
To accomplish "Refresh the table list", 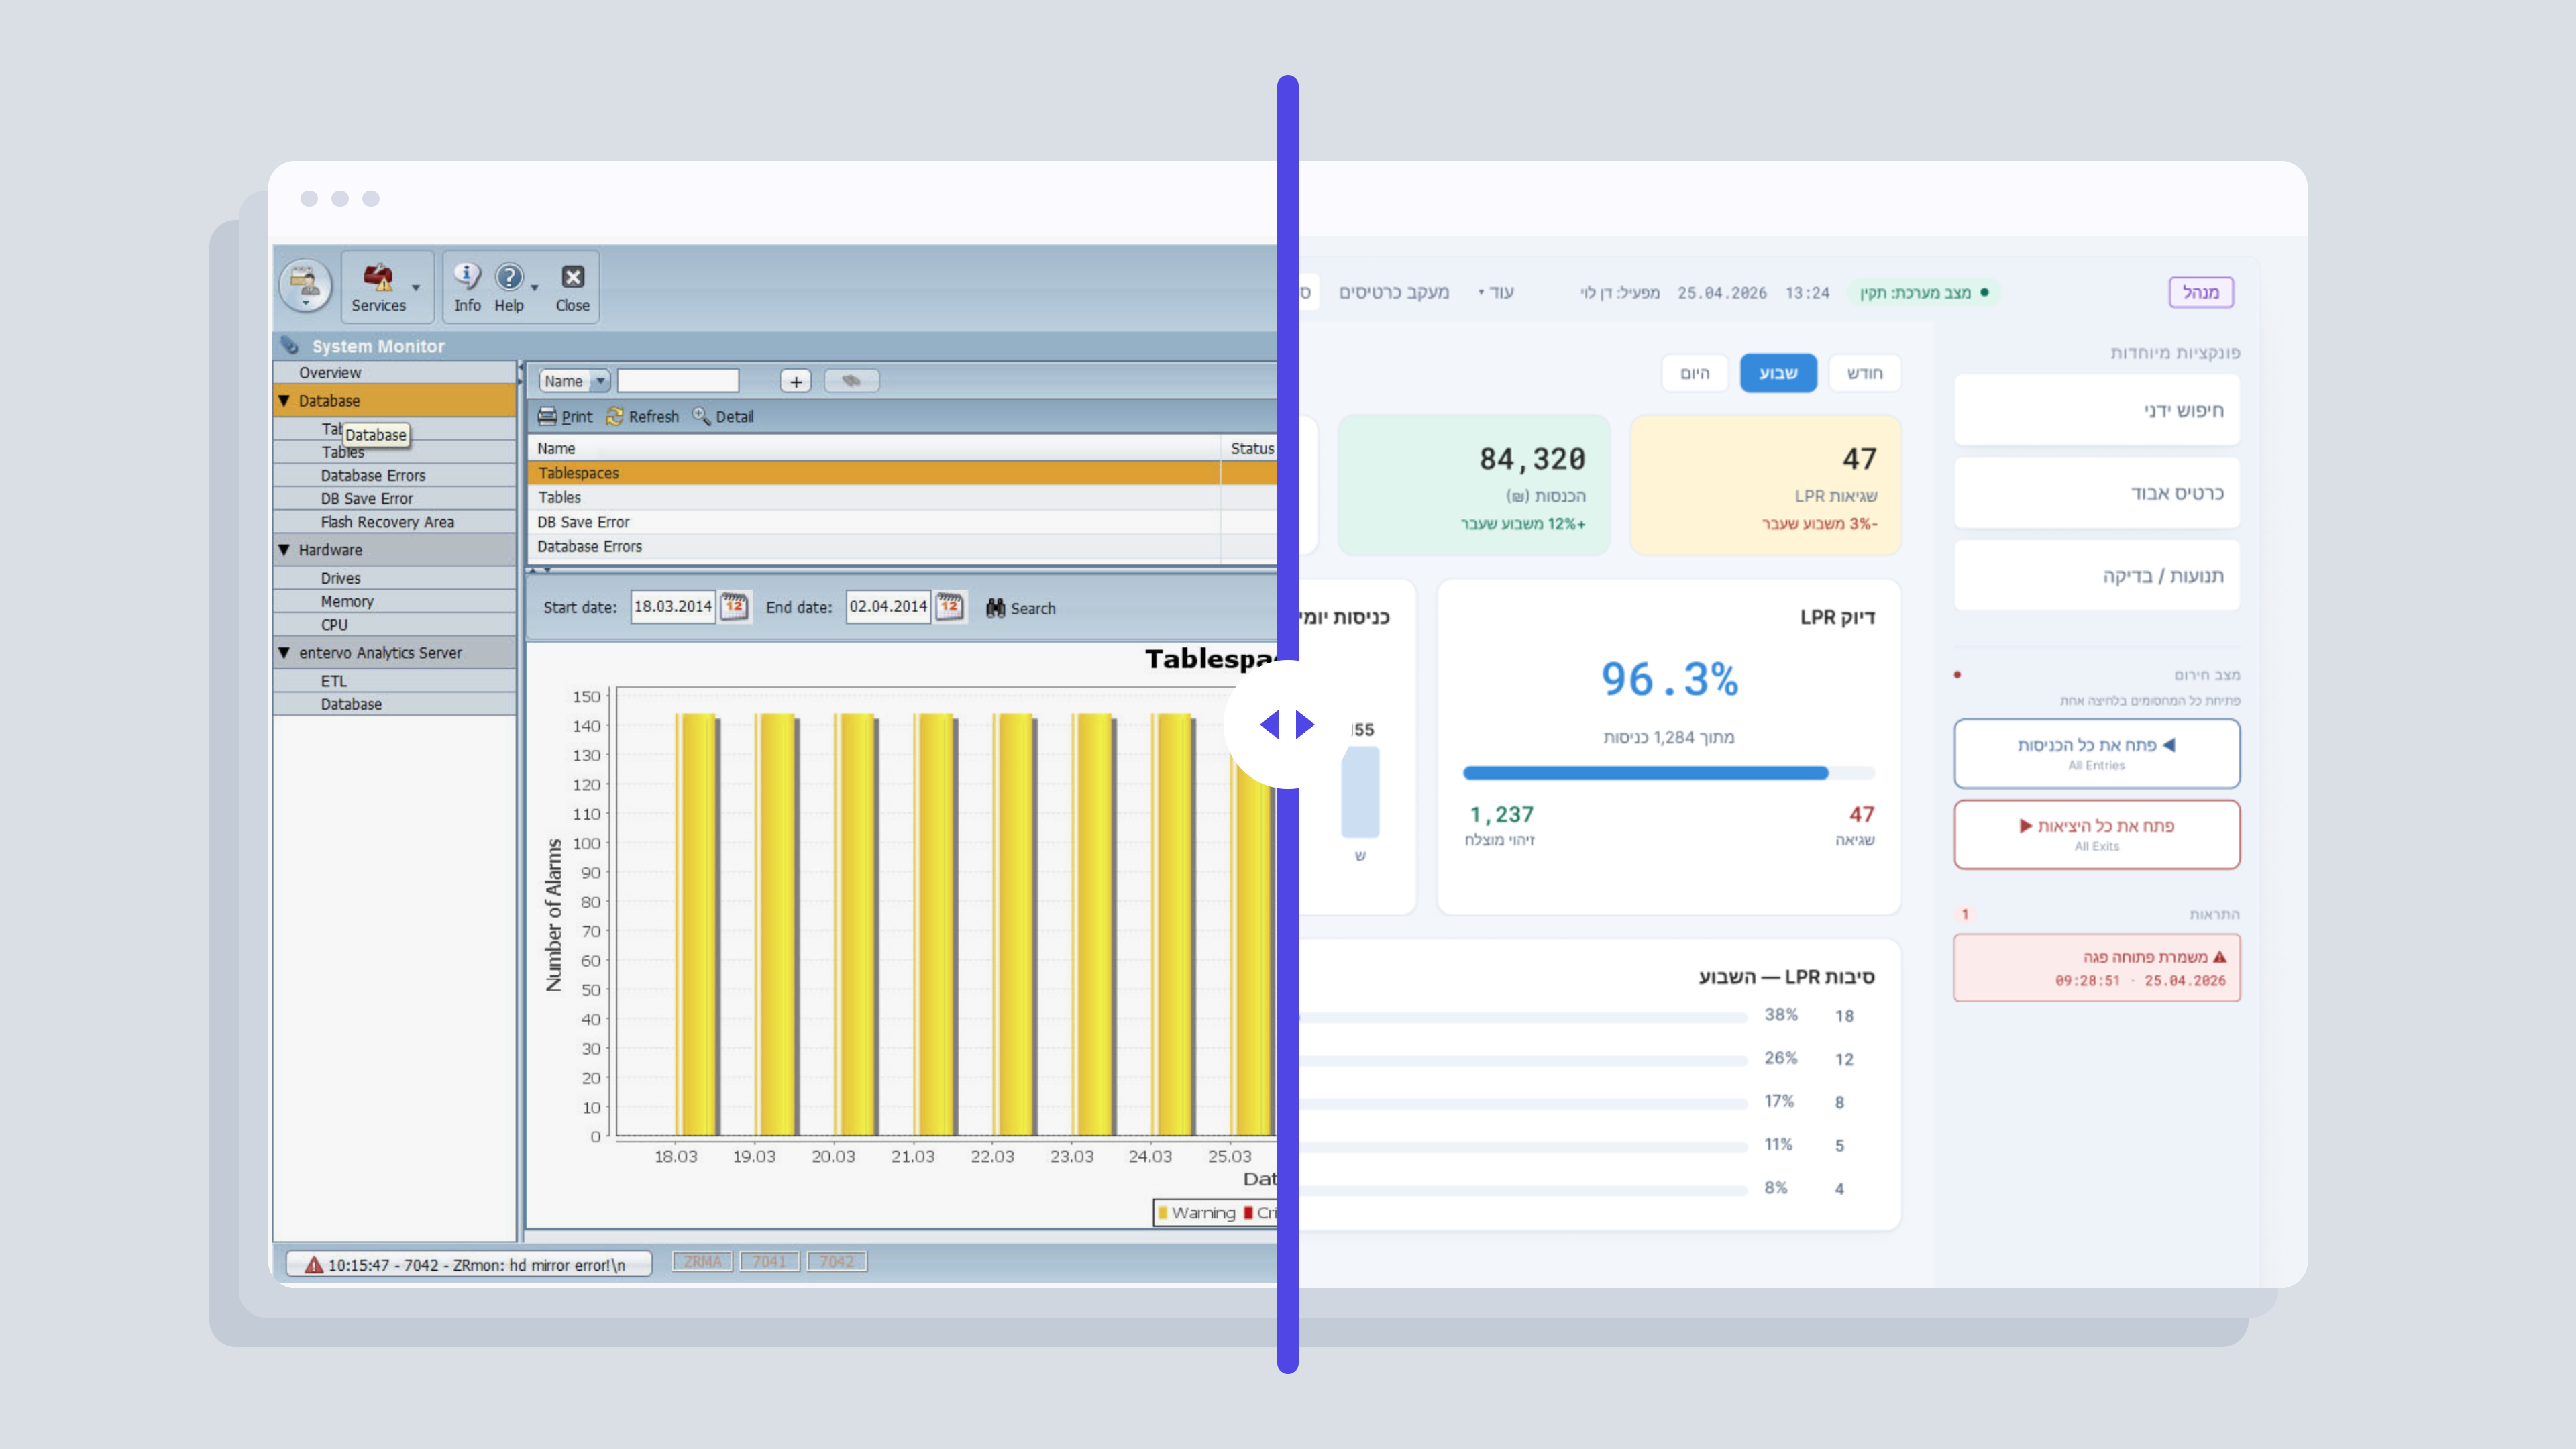I will pyautogui.click(x=614, y=416).
